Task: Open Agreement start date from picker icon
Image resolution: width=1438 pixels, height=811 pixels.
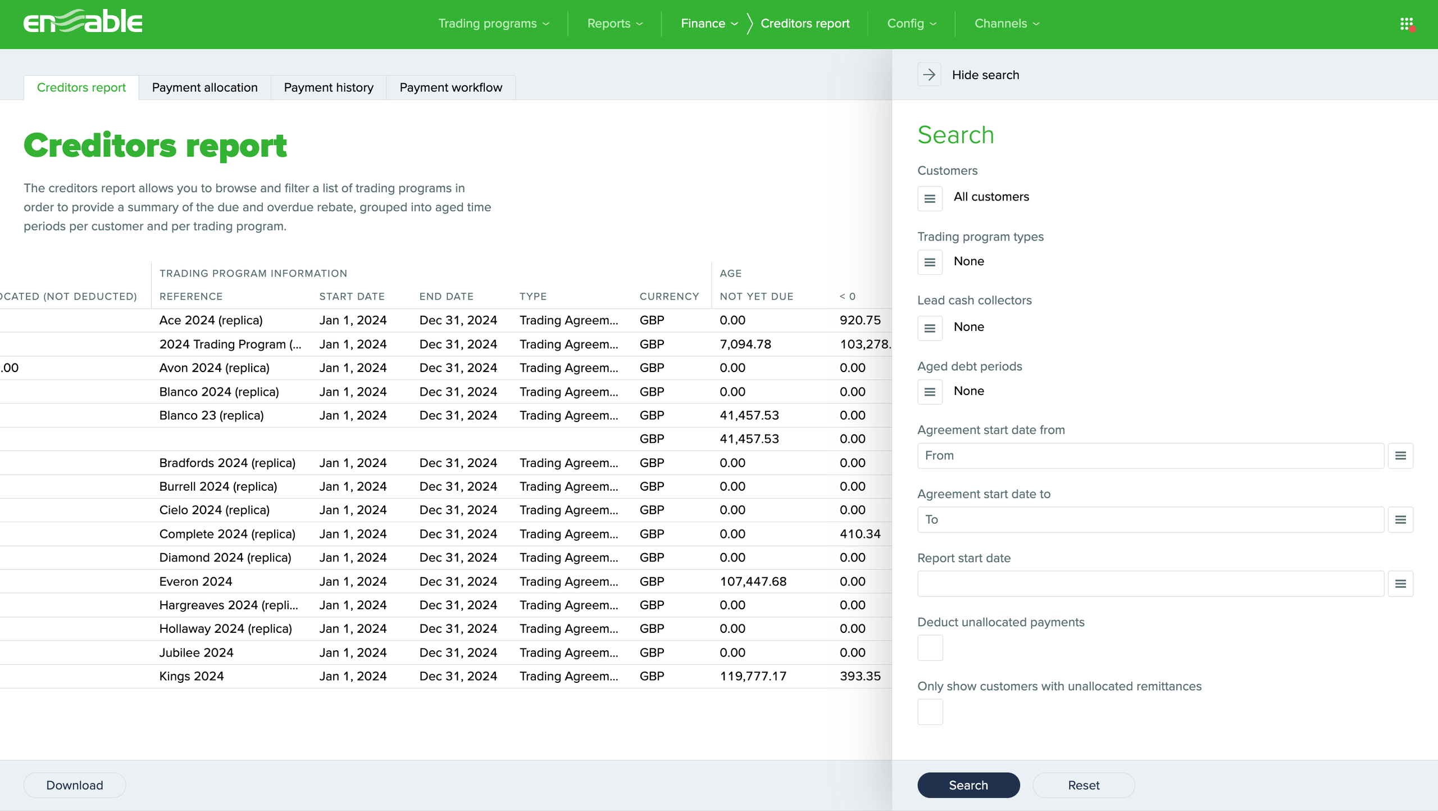Action: 1400,456
